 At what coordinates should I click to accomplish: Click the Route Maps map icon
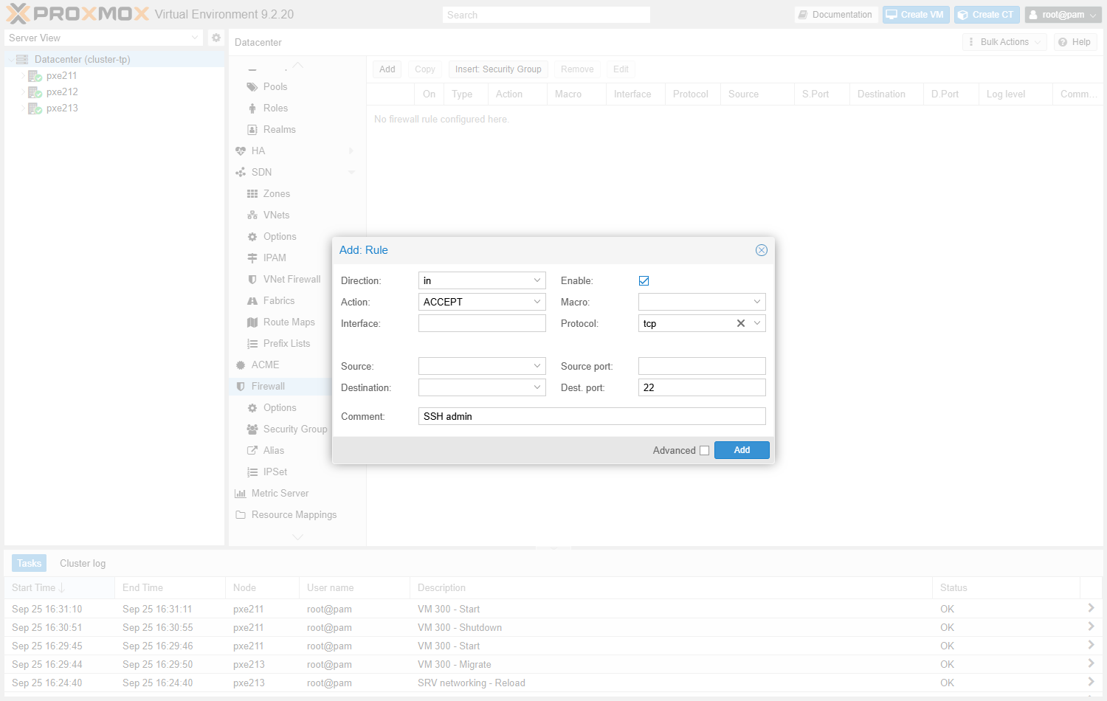(x=252, y=322)
